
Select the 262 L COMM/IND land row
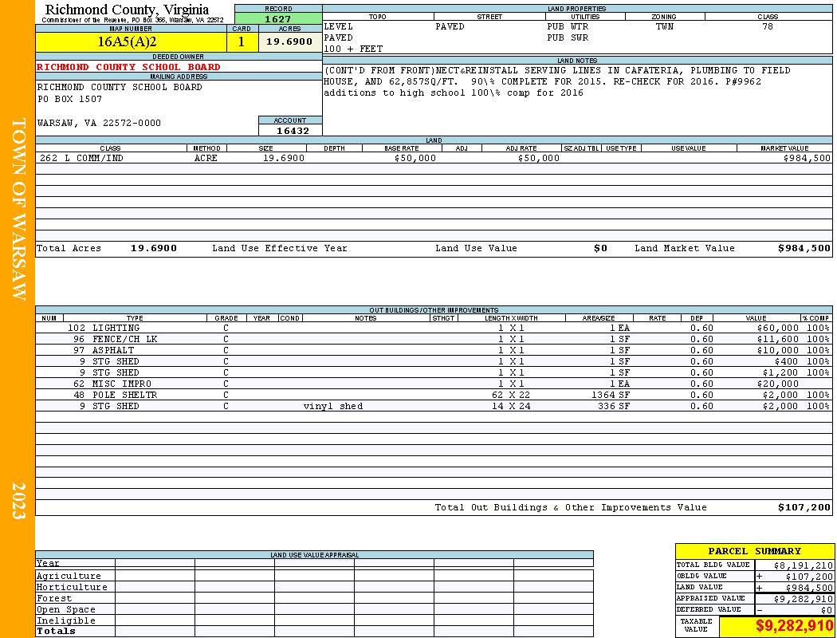(434, 158)
